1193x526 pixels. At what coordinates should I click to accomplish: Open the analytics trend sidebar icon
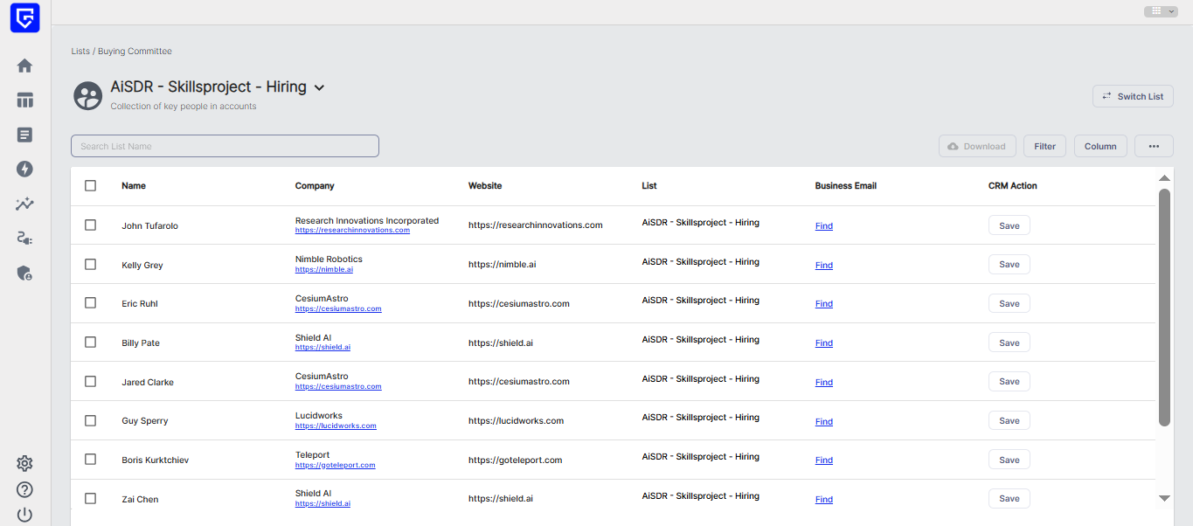click(x=24, y=204)
